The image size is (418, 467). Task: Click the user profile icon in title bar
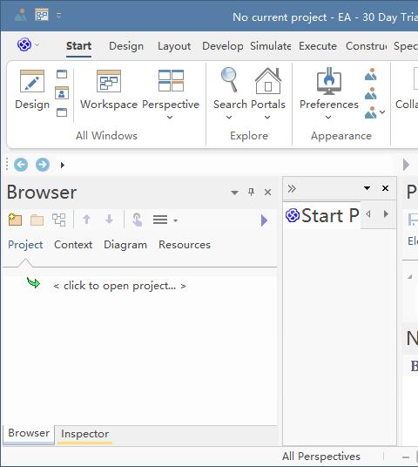(21, 14)
